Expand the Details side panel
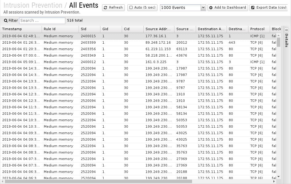291x184 pixels. pos(287,30)
